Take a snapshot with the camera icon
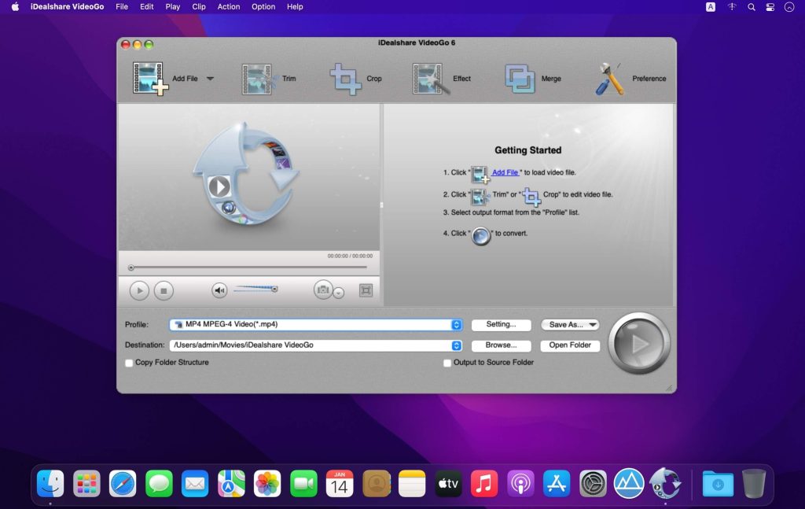Screen dimensions: 805x509 (322, 290)
